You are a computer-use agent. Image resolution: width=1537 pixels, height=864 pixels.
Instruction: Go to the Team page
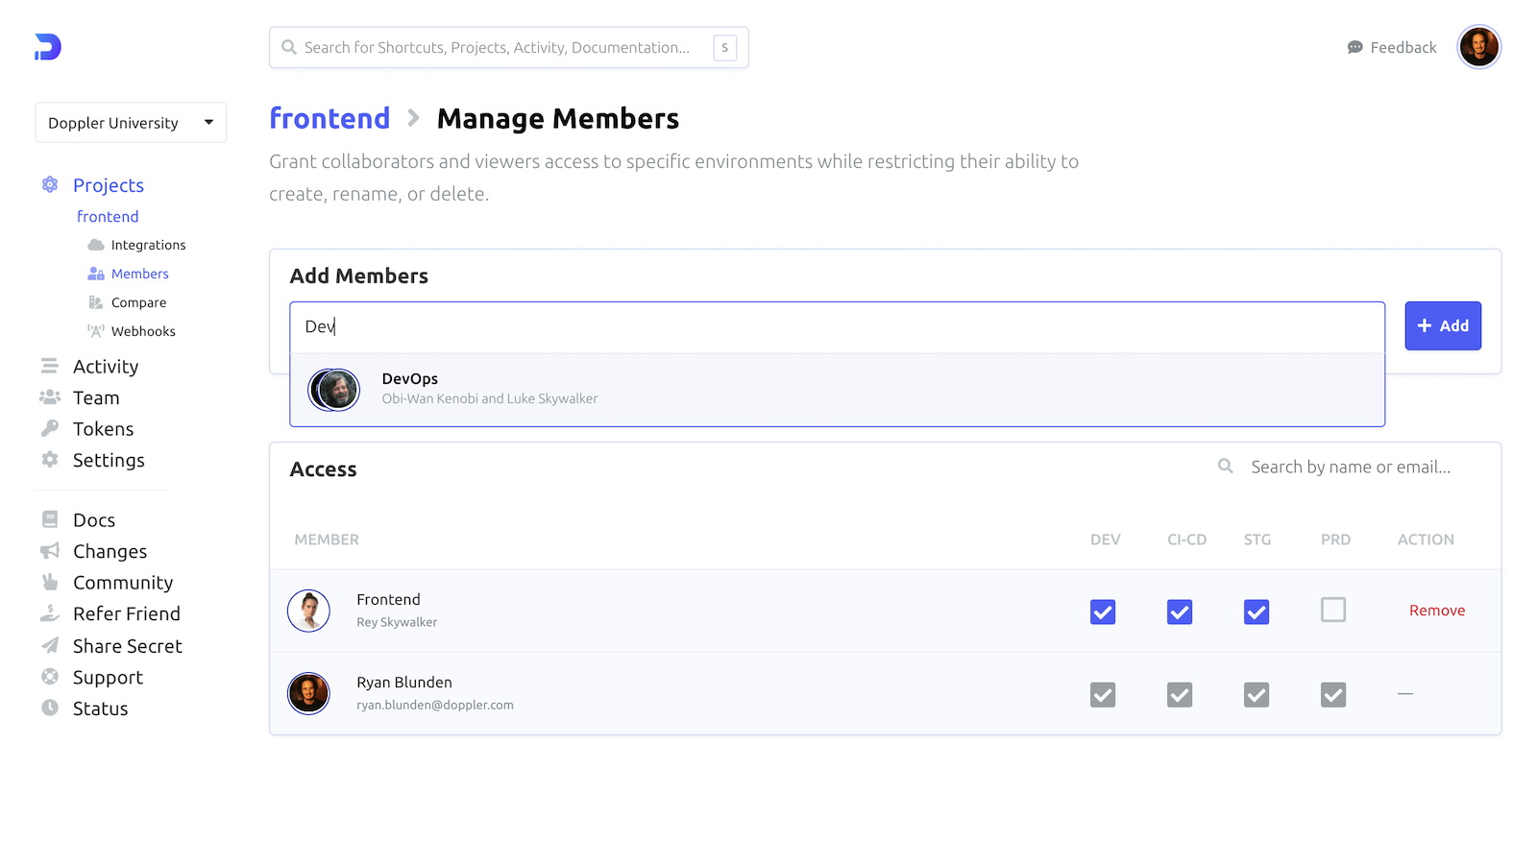(96, 397)
